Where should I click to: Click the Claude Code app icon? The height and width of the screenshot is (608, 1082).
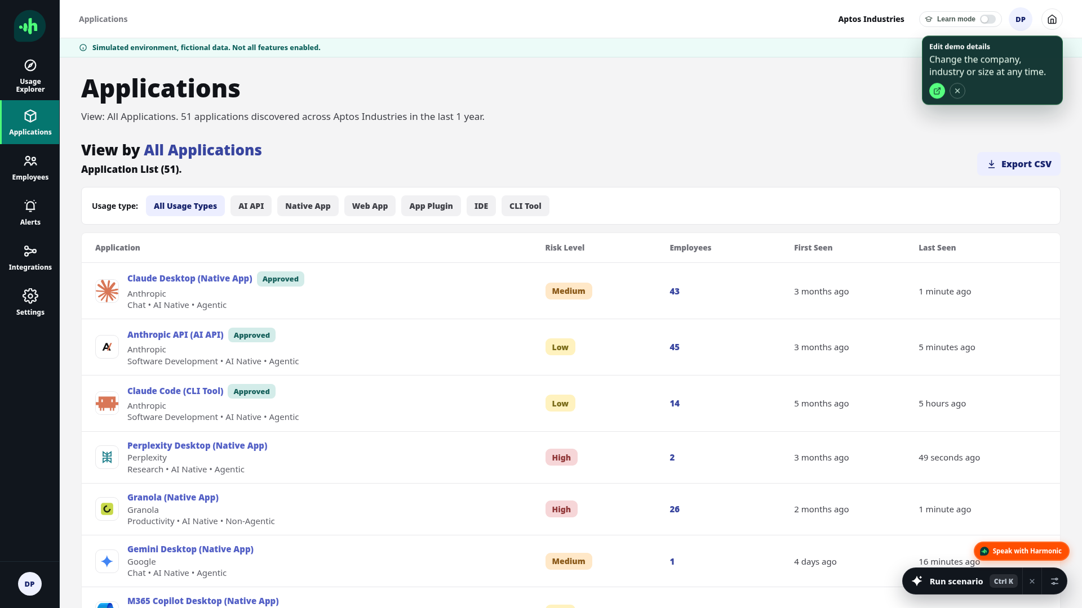point(107,403)
